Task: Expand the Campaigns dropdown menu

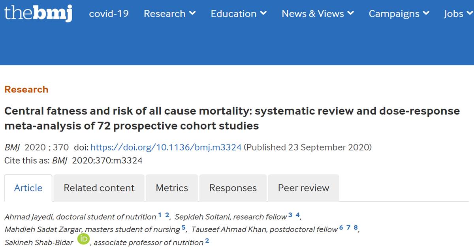Action: (399, 13)
